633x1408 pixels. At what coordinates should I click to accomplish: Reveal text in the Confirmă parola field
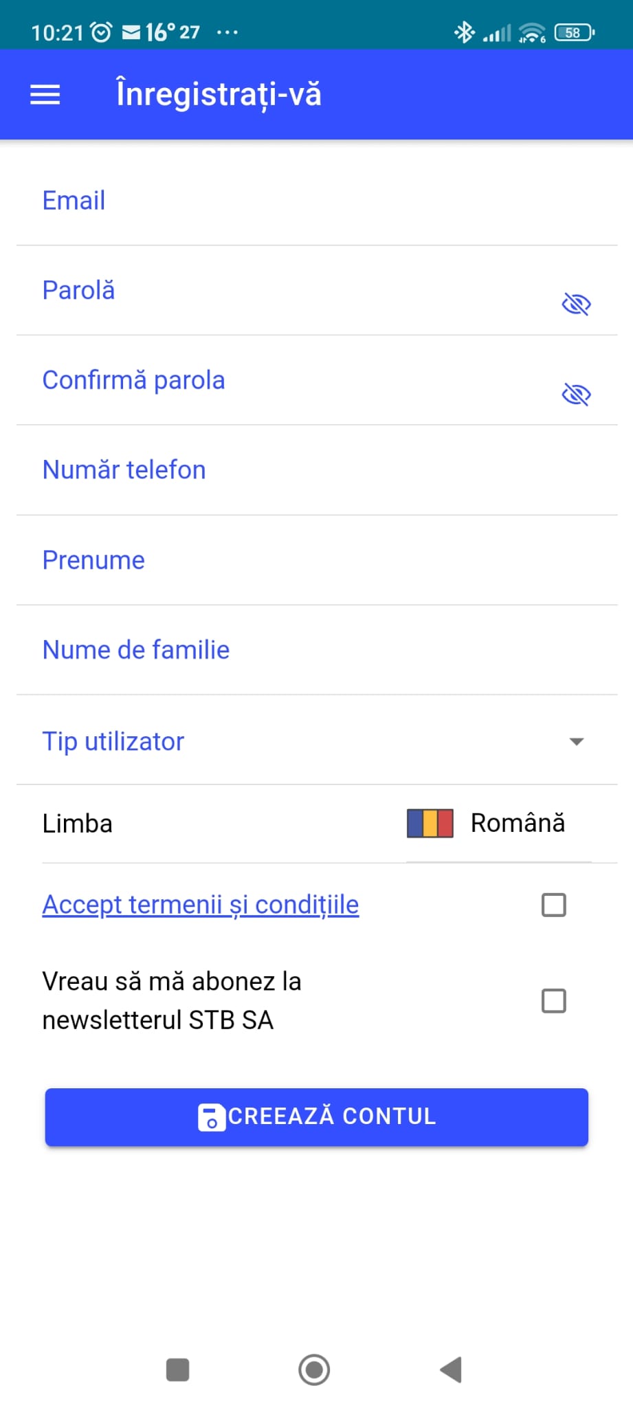coord(576,395)
